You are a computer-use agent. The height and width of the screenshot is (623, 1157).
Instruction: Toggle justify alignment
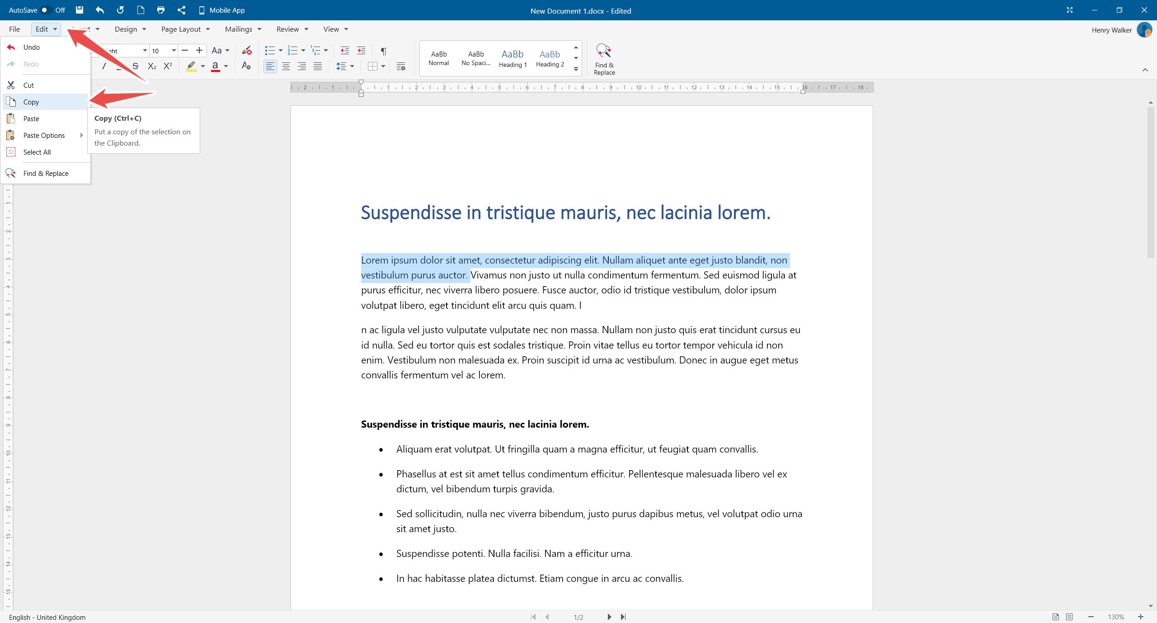click(318, 66)
